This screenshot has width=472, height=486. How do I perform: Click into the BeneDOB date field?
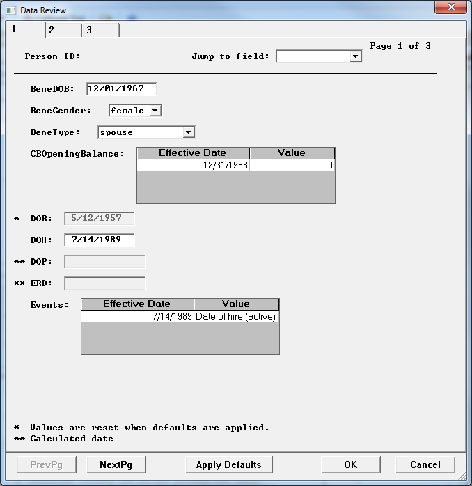(121, 88)
